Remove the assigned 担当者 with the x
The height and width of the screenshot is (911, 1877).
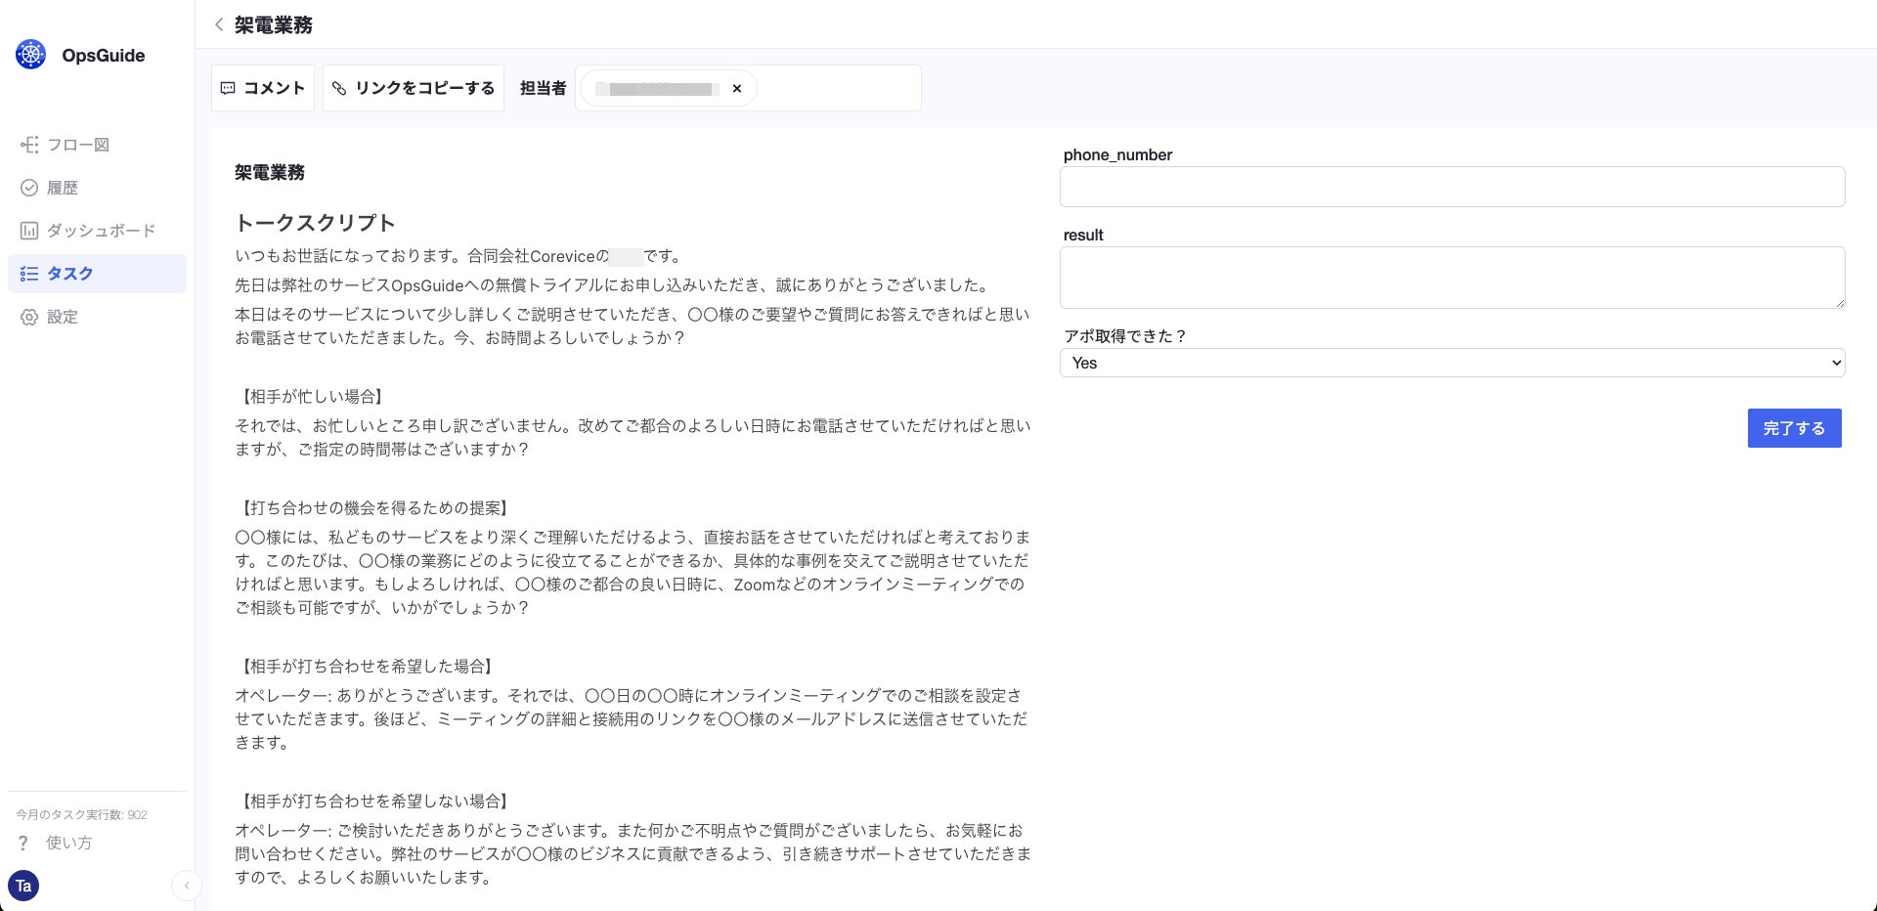click(x=737, y=88)
